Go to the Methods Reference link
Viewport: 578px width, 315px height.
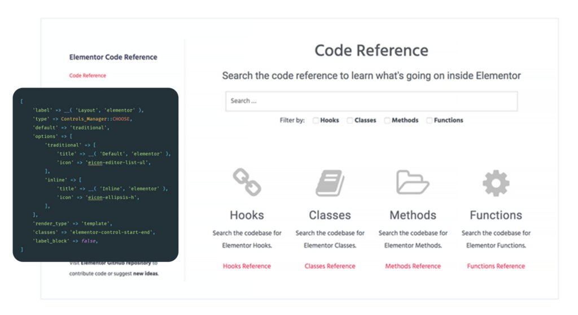[413, 266]
